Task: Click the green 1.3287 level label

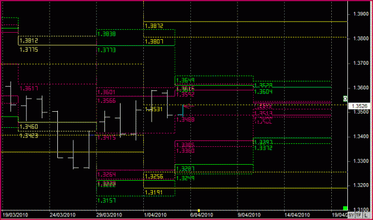Action: 186,169
